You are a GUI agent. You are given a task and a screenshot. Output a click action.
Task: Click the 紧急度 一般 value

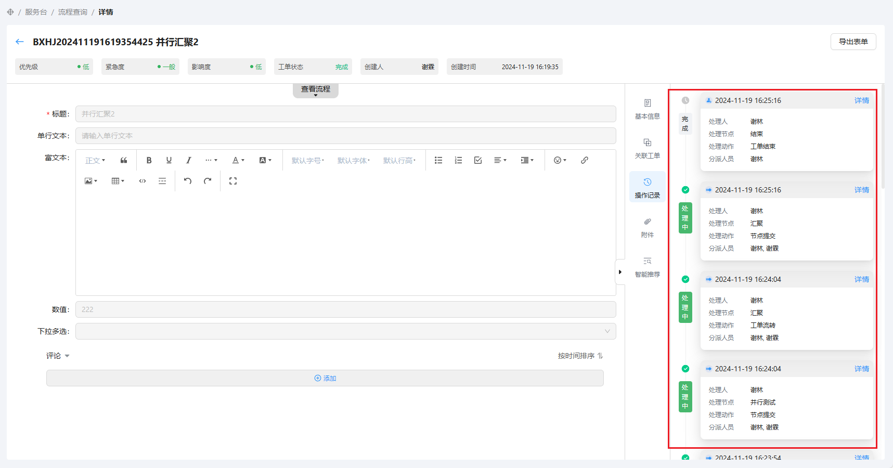[x=166, y=67]
